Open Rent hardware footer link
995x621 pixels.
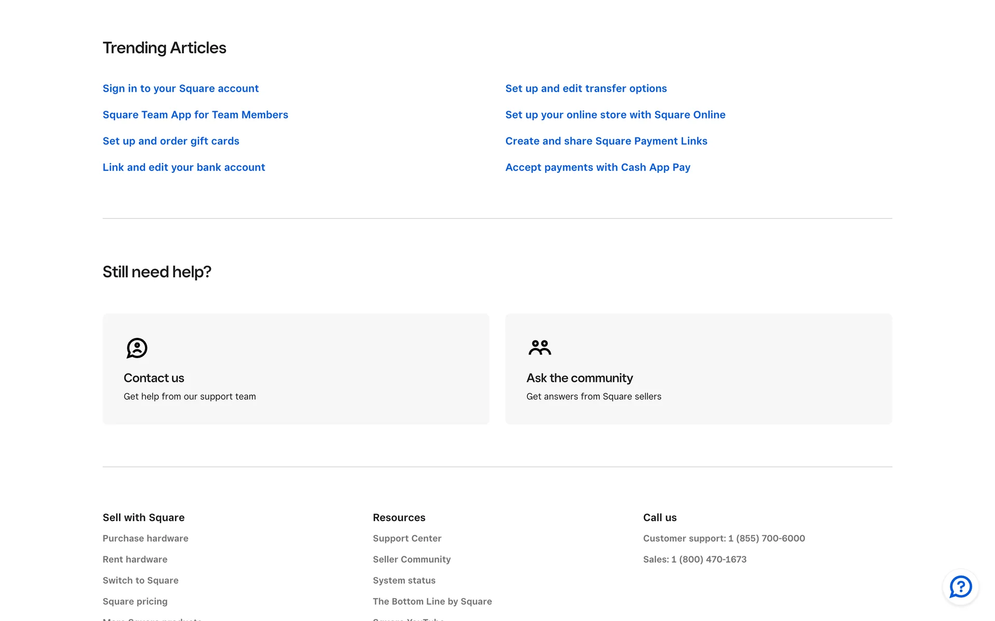[135, 559]
